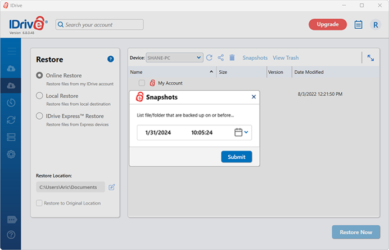Click the blue help icon beside Restore
This screenshot has height=250, width=389.
[111, 59]
